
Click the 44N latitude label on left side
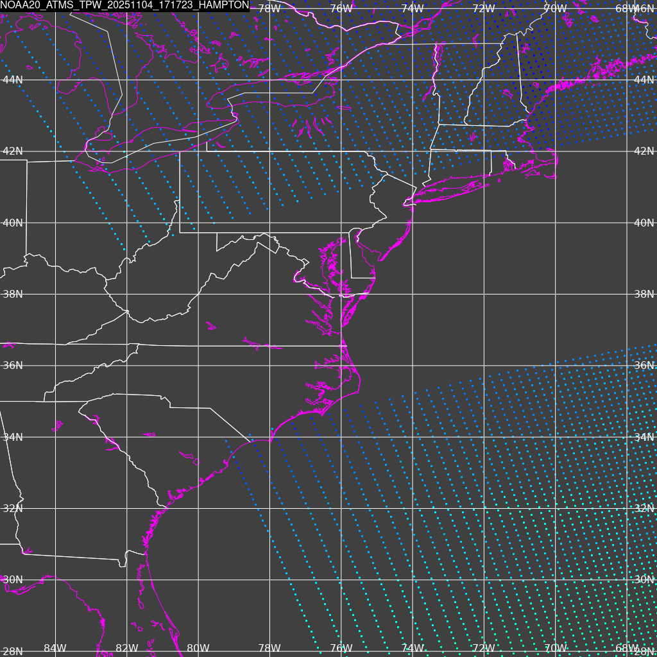(13, 80)
